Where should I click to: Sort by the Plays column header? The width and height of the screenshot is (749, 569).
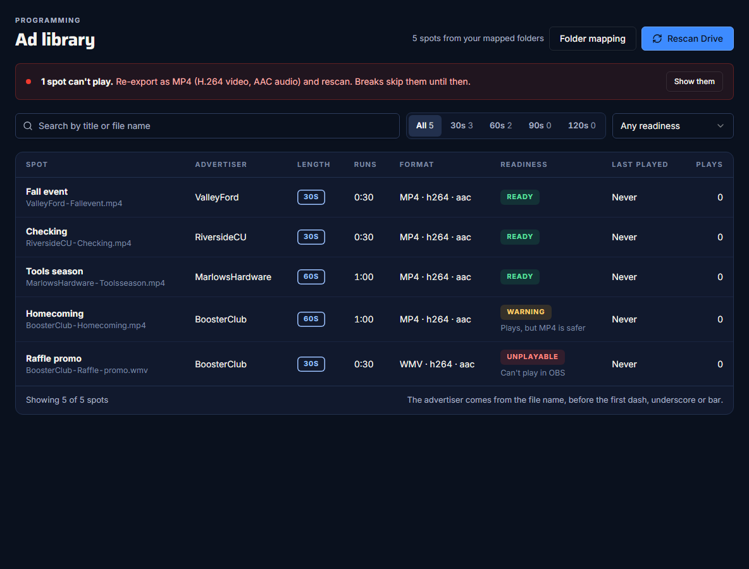[x=709, y=164]
